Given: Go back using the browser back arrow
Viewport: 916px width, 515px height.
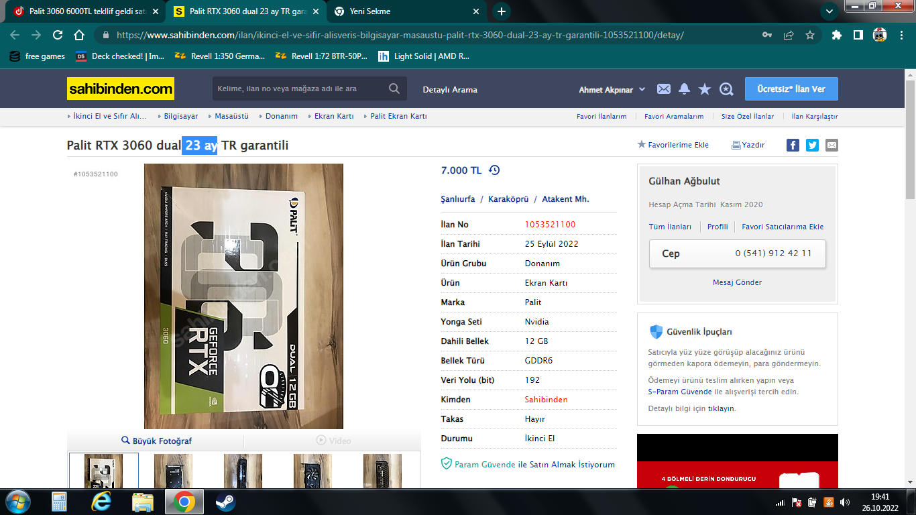Looking at the screenshot, I should click(15, 35).
